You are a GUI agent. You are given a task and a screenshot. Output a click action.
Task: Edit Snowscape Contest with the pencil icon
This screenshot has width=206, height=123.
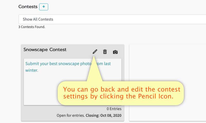click(95, 52)
